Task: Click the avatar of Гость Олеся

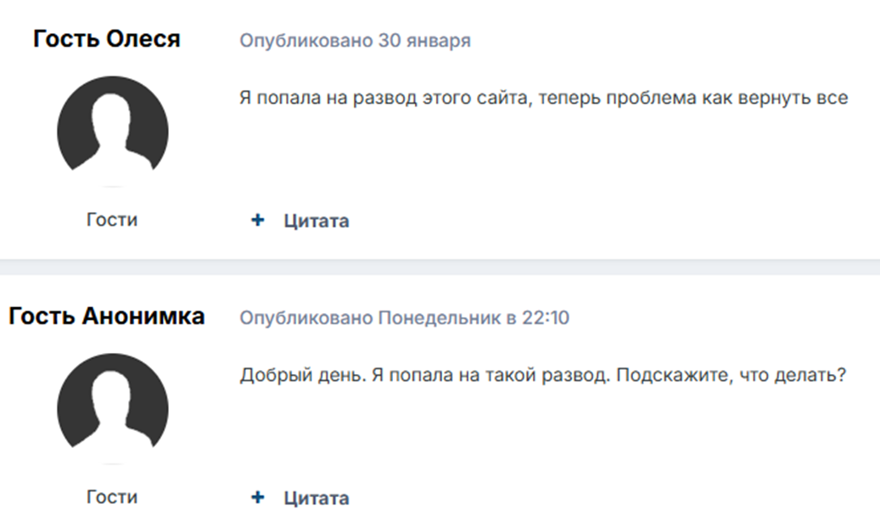Action: click(112, 132)
